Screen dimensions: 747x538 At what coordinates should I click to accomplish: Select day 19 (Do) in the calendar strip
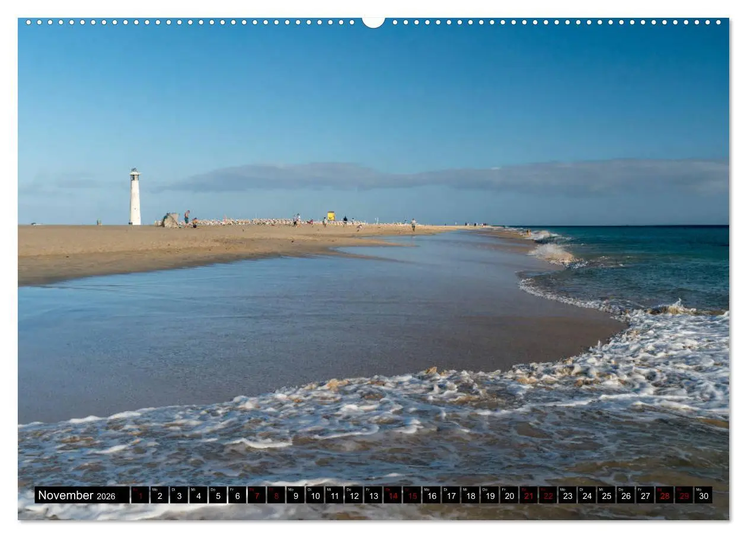(x=490, y=495)
